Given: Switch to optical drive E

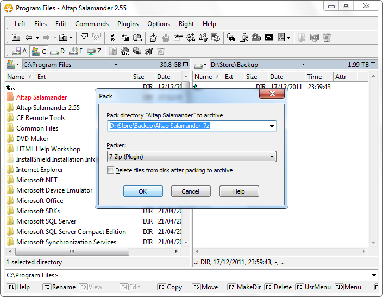Looking at the screenshot, I should point(76,51).
